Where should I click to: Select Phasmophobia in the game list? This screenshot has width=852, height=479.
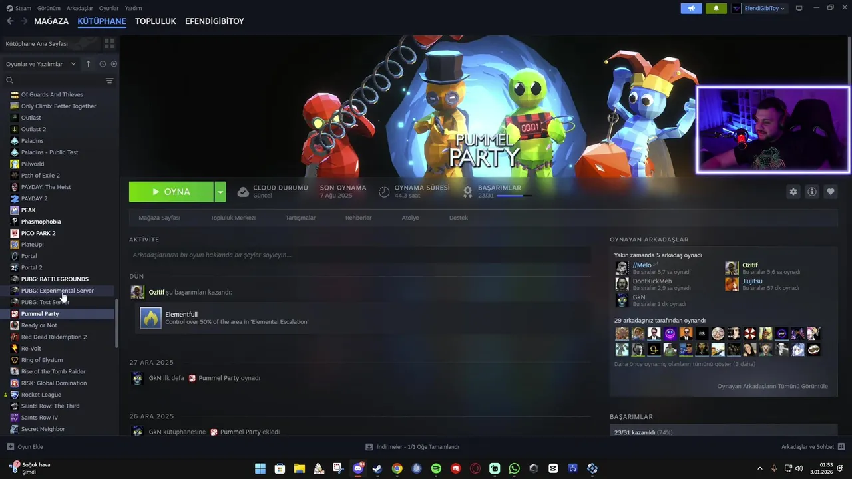click(x=41, y=222)
